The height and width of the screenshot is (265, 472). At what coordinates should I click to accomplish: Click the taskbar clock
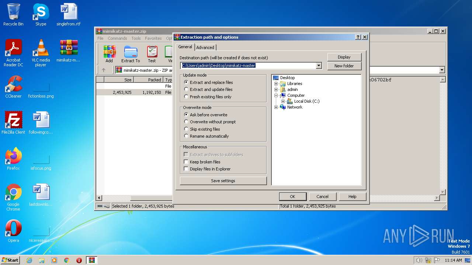pos(453,260)
